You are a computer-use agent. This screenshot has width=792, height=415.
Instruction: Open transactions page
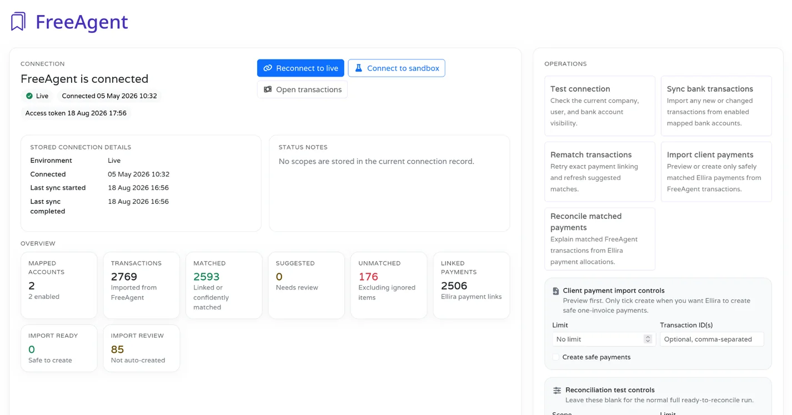(302, 89)
